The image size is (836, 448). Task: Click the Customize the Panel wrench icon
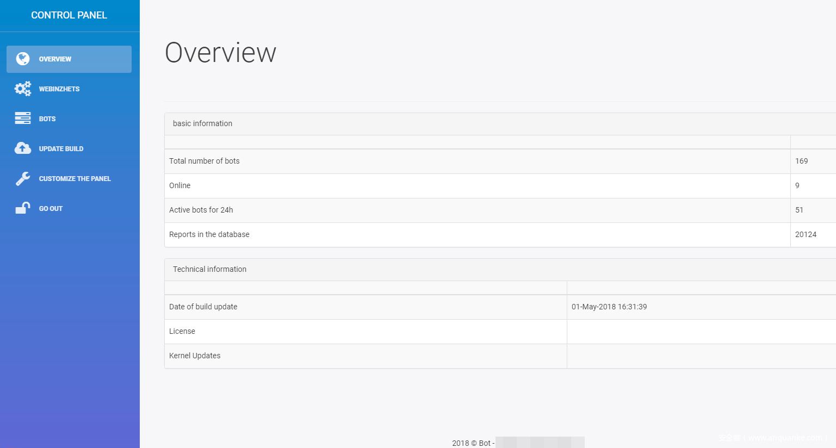[23, 178]
